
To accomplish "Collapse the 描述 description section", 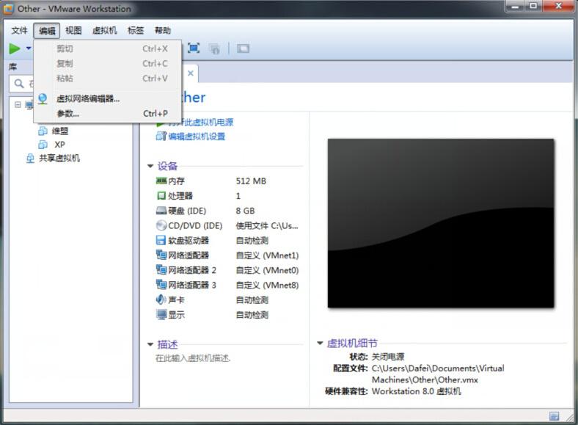I will click(x=150, y=344).
